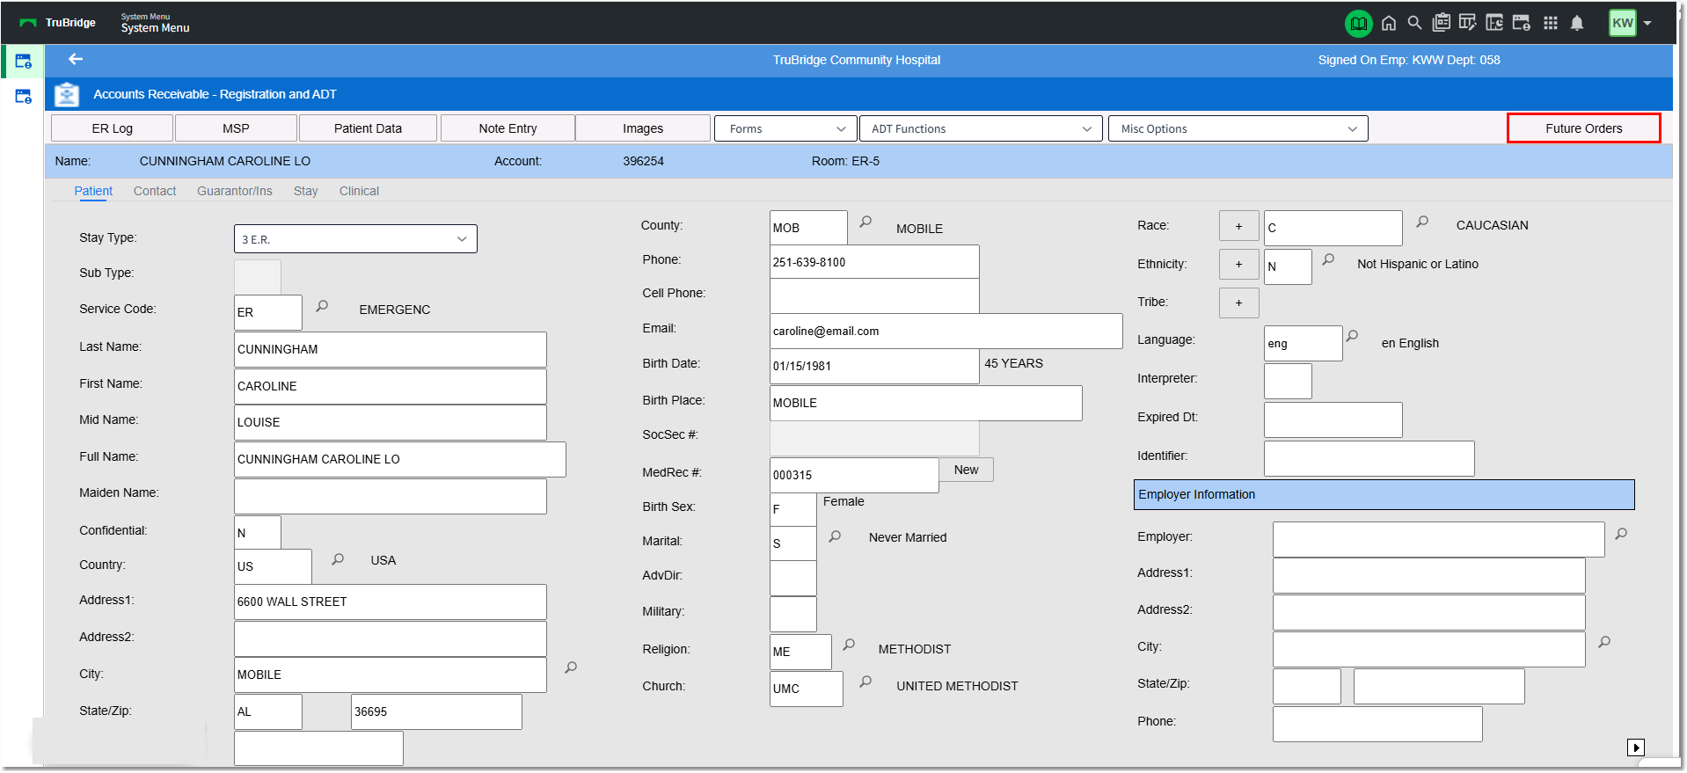
Task: Open the Stay Type dropdown
Action: 355,239
